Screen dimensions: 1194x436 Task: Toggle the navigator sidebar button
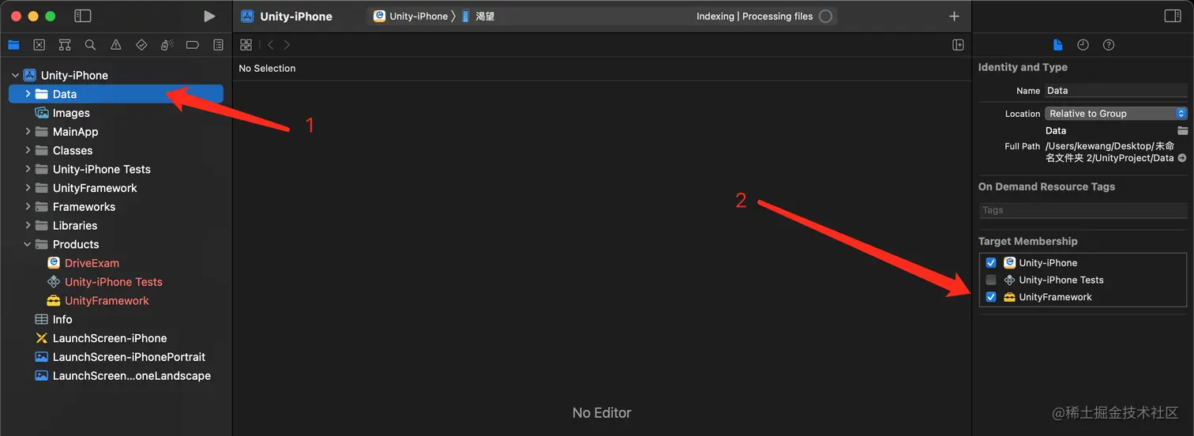82,16
